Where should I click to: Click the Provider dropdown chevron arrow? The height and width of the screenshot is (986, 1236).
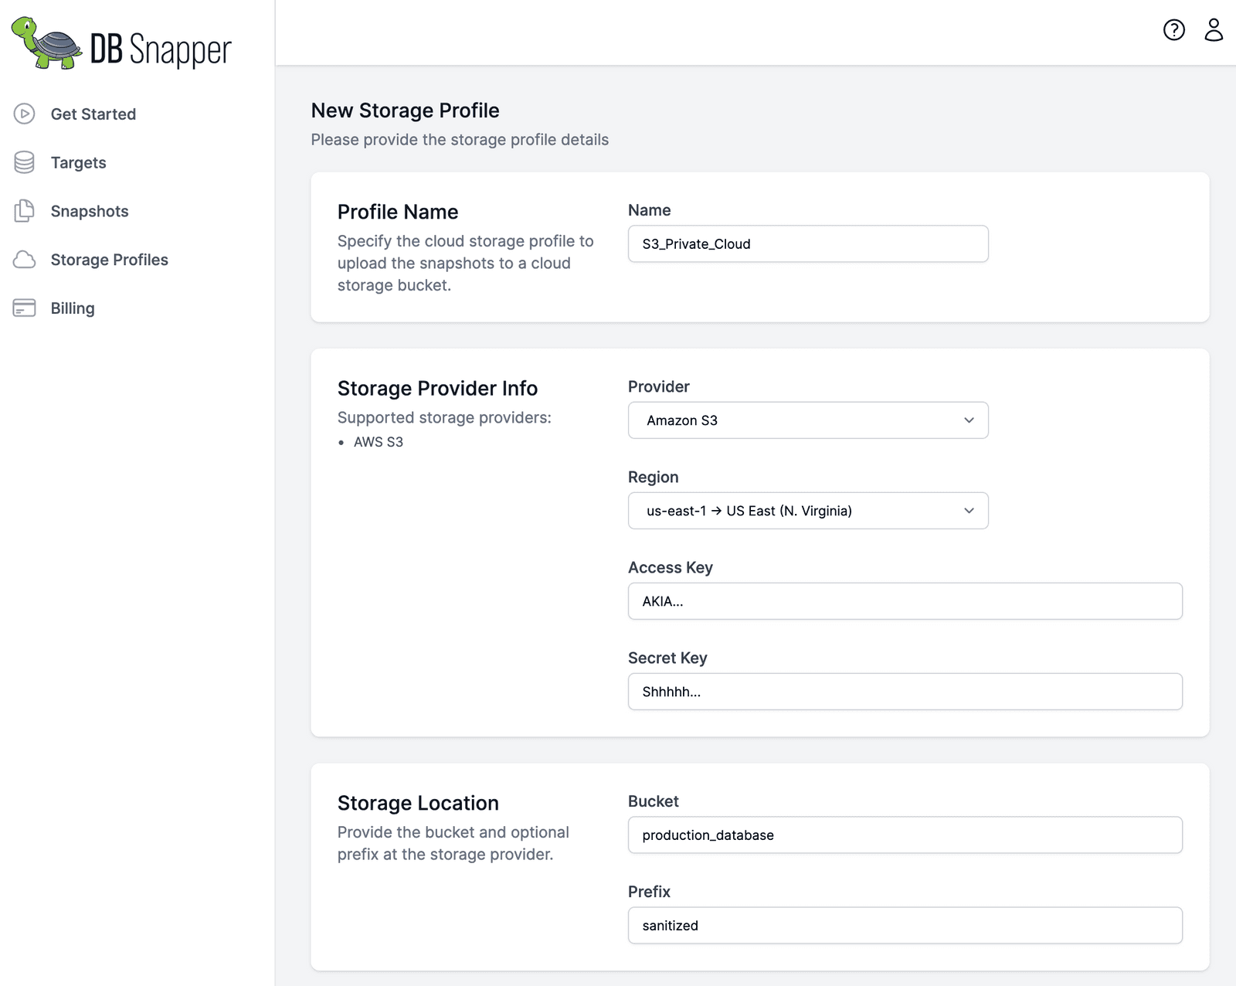pyautogui.click(x=969, y=420)
